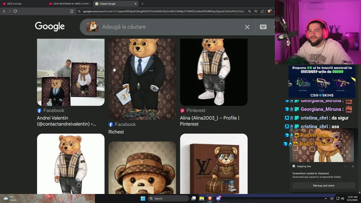The height and width of the screenshot is (203, 361).
Task: Open white-background scarf bear image
Action: coord(71,164)
